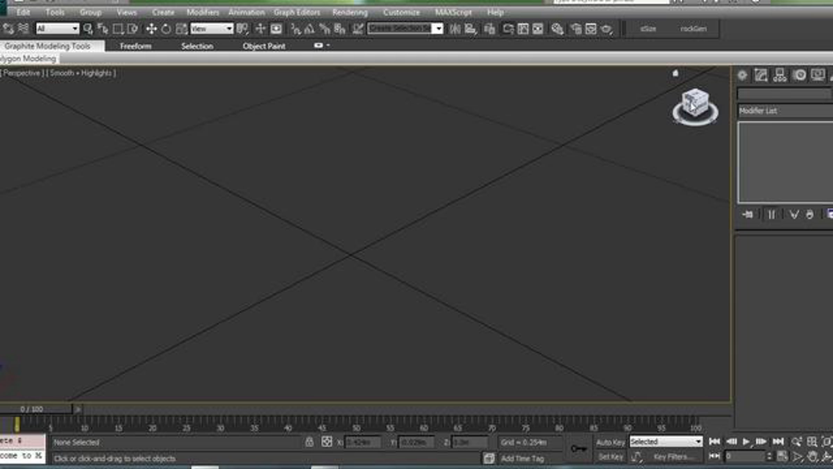Viewport: 833px width, 469px height.
Task: Open the Graph Editors menu
Action: pyautogui.click(x=297, y=12)
